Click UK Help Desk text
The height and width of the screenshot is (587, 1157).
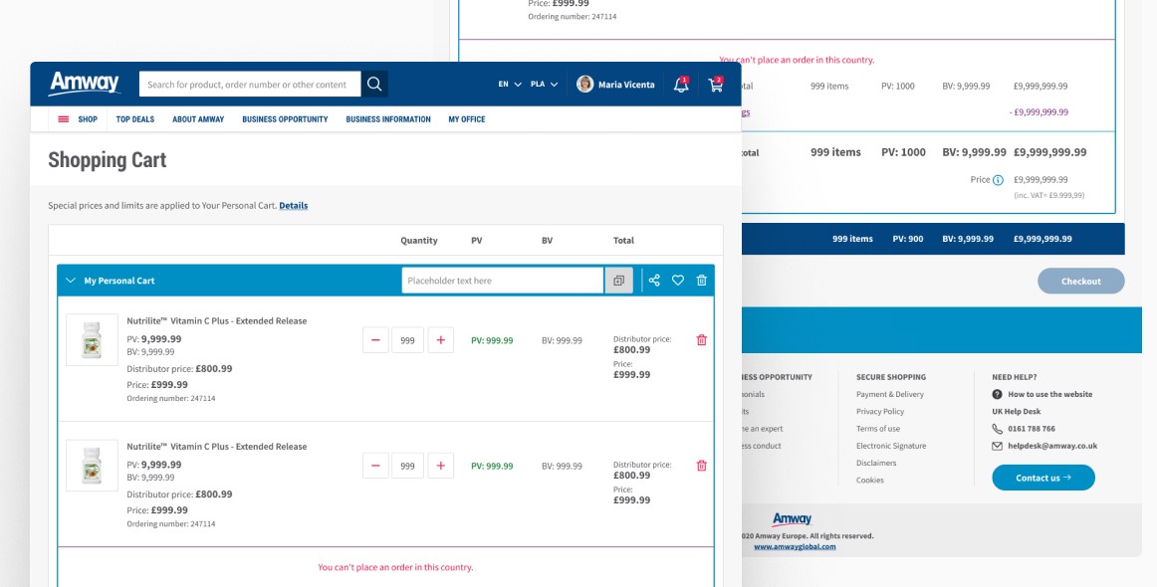click(1016, 412)
